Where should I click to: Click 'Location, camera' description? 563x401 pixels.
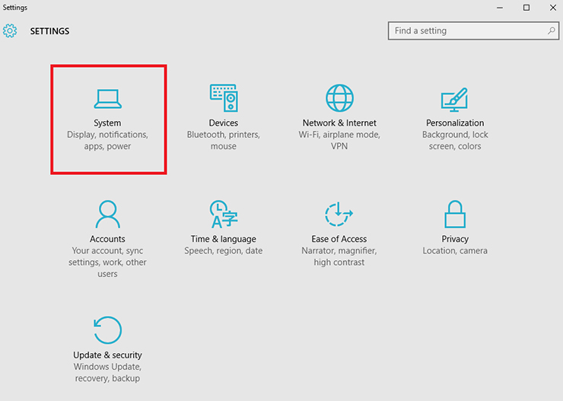tap(455, 250)
